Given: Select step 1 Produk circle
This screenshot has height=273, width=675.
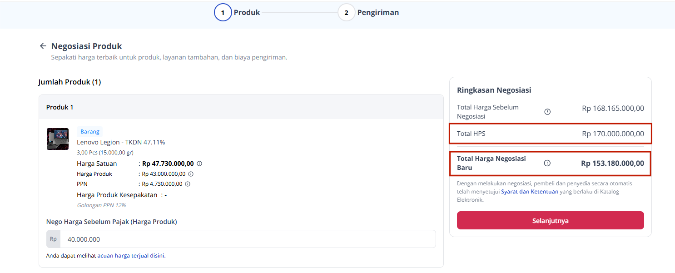Looking at the screenshot, I should (223, 13).
